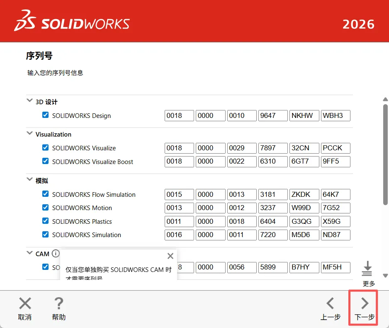The image size is (389, 328).
Task: Uncheck SOLIDWORKS Design checkbox
Action: coord(45,115)
